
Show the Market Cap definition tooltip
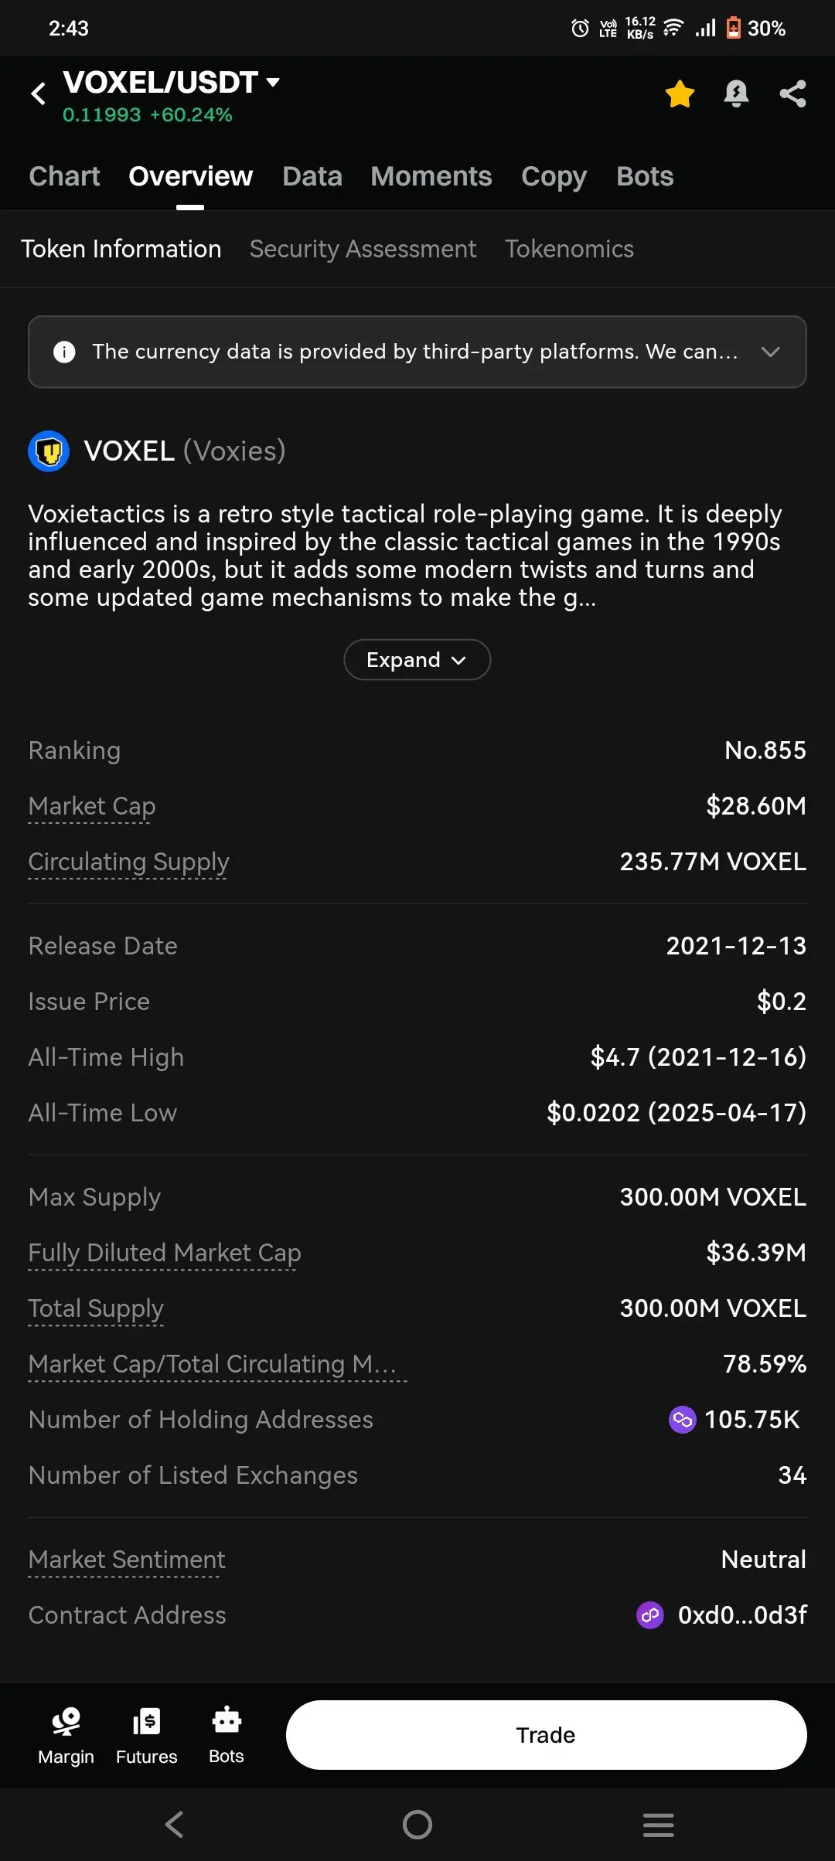92,806
